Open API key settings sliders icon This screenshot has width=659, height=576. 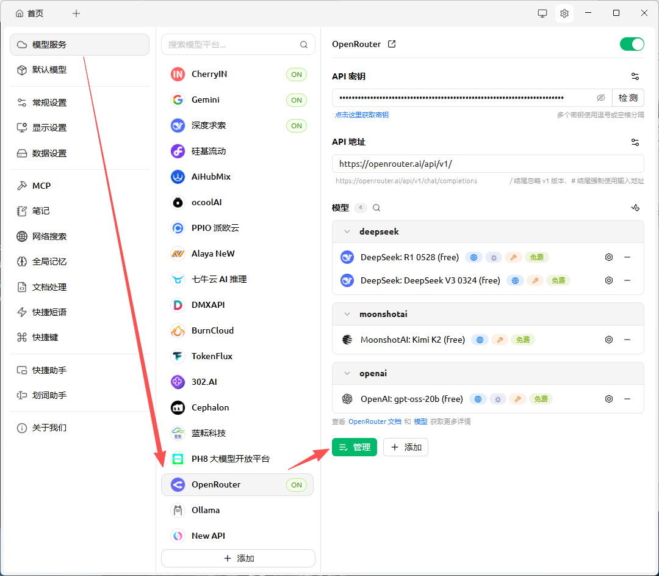click(635, 76)
